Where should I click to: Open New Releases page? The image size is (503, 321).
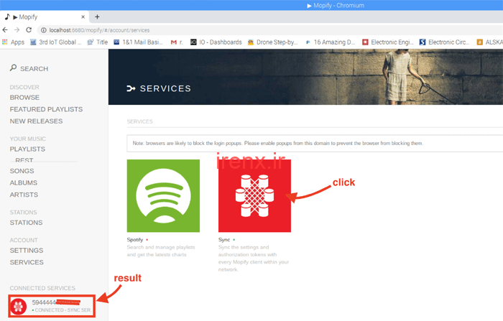point(36,121)
